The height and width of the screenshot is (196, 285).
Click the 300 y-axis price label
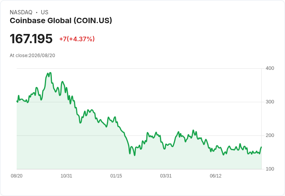tap(270, 102)
